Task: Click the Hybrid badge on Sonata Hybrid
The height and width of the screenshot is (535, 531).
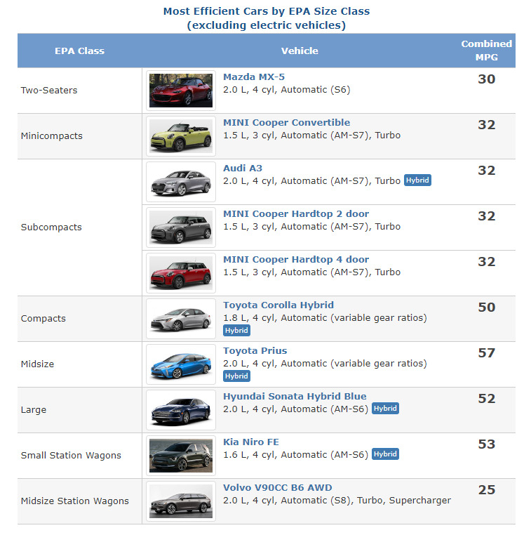Action: pos(385,409)
